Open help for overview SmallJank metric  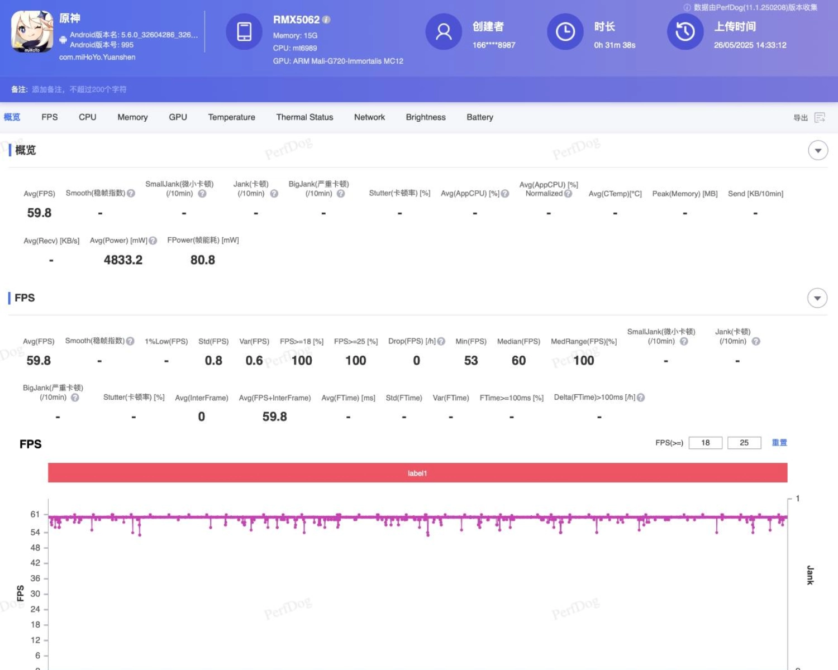(202, 194)
